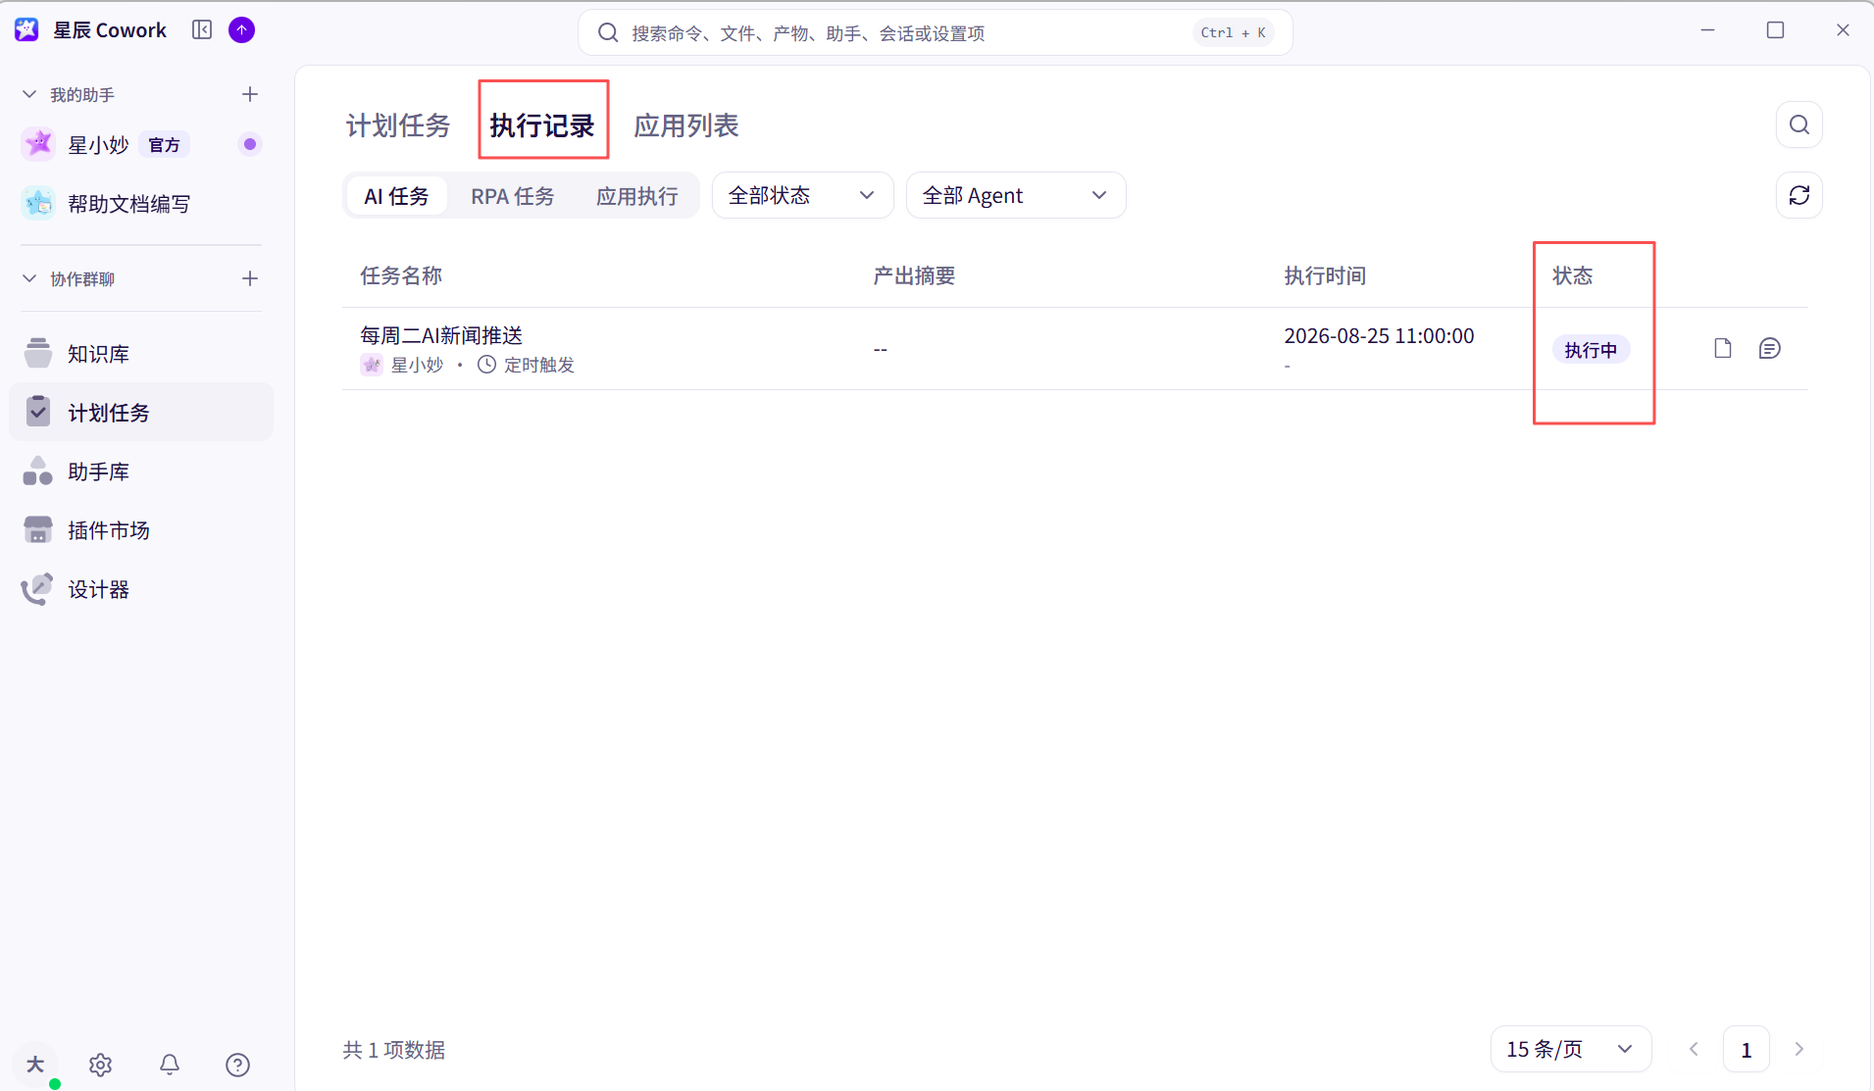Open 助手库 in sidebar
The width and height of the screenshot is (1874, 1091).
tap(141, 471)
